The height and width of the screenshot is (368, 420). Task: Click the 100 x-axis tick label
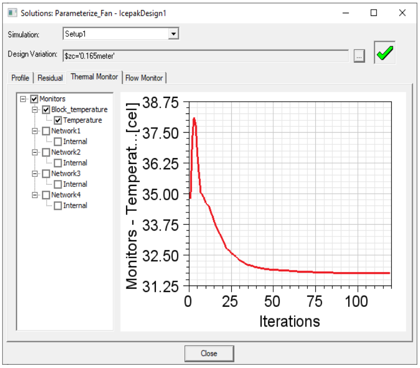tap(356, 301)
